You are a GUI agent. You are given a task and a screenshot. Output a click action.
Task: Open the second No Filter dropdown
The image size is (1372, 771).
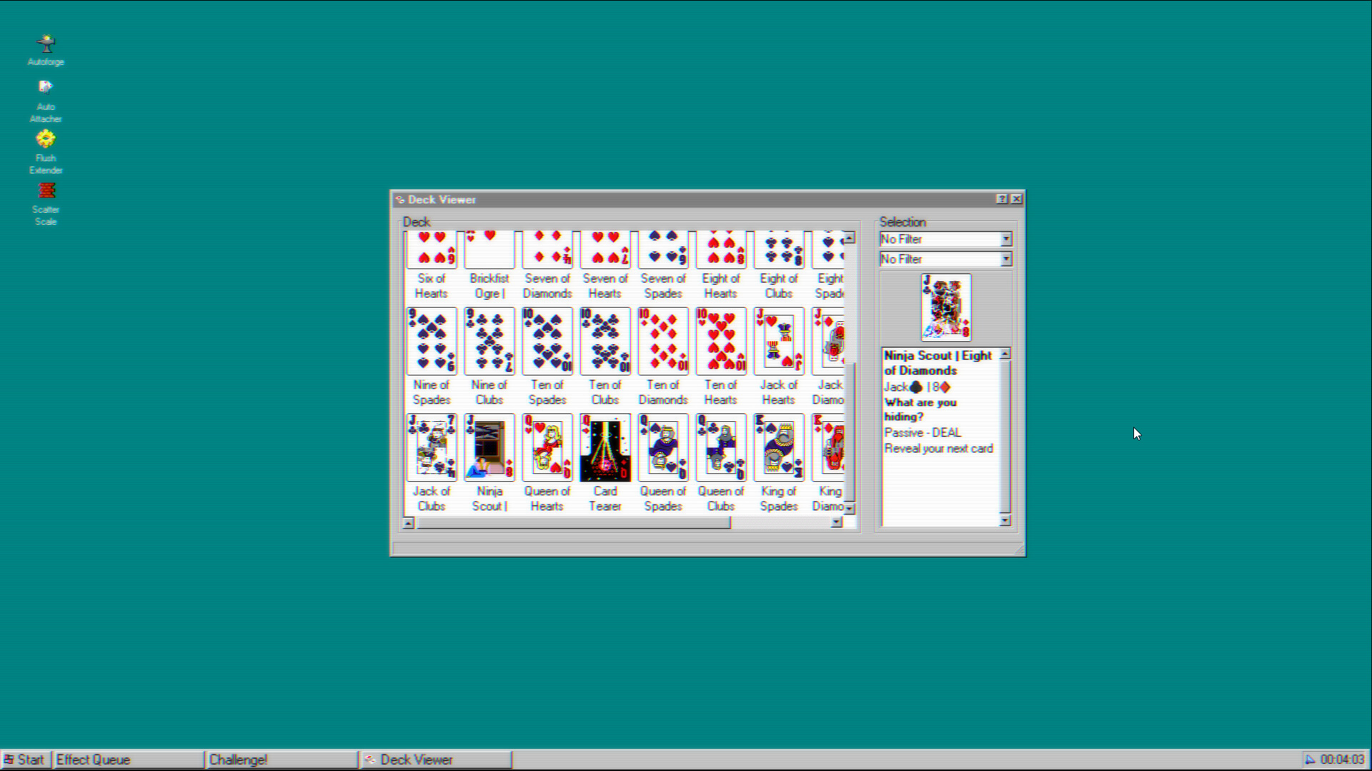1006,258
